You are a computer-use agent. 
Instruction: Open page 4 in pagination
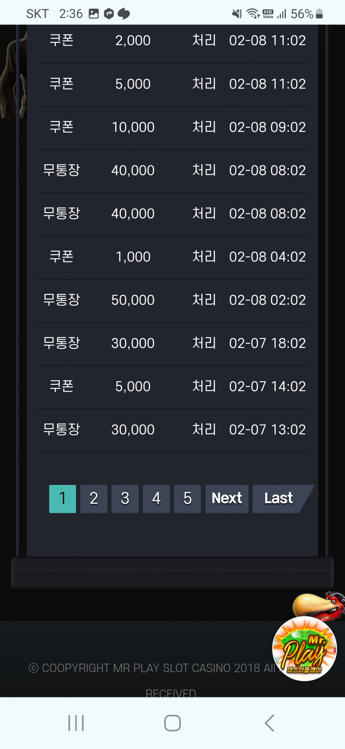pos(156,498)
